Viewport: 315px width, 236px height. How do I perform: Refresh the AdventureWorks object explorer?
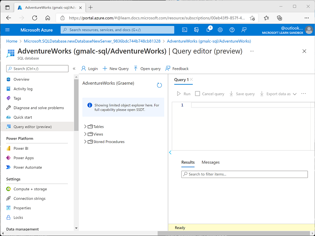[159, 85]
